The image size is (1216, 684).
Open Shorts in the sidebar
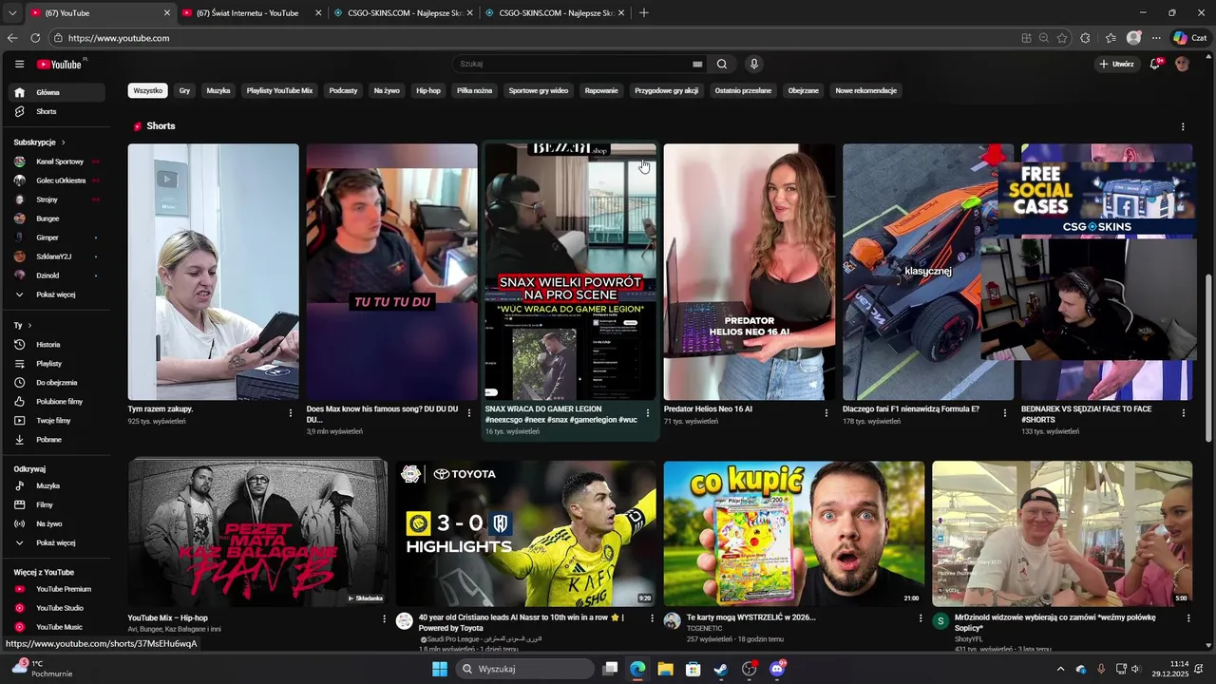click(59, 111)
